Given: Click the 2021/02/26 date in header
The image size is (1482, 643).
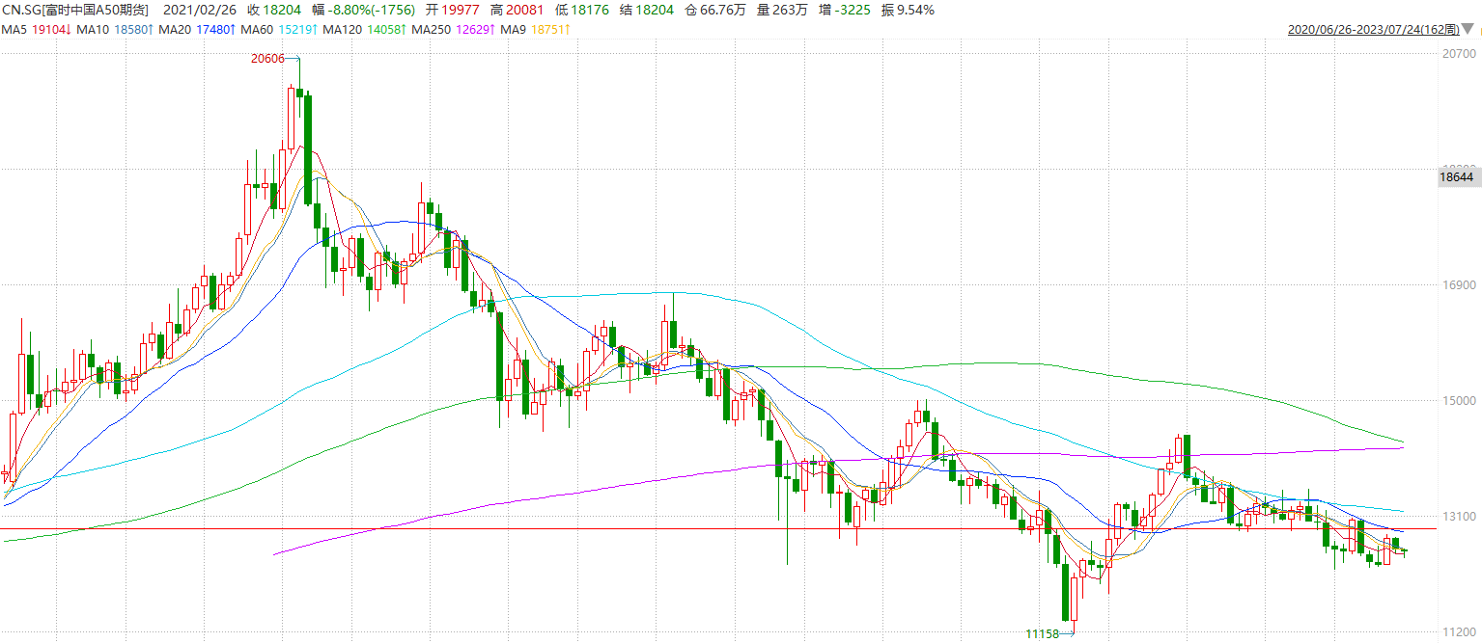Looking at the screenshot, I should (x=201, y=10).
